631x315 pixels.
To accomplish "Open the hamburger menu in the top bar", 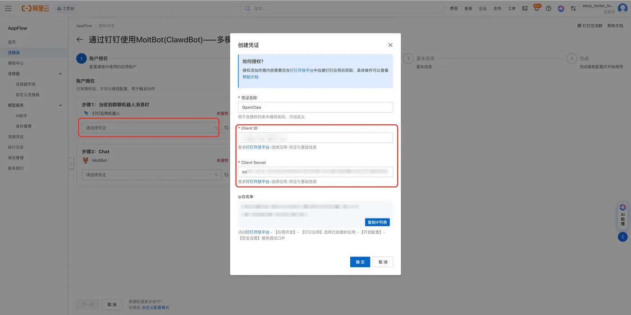I will 8,8.
